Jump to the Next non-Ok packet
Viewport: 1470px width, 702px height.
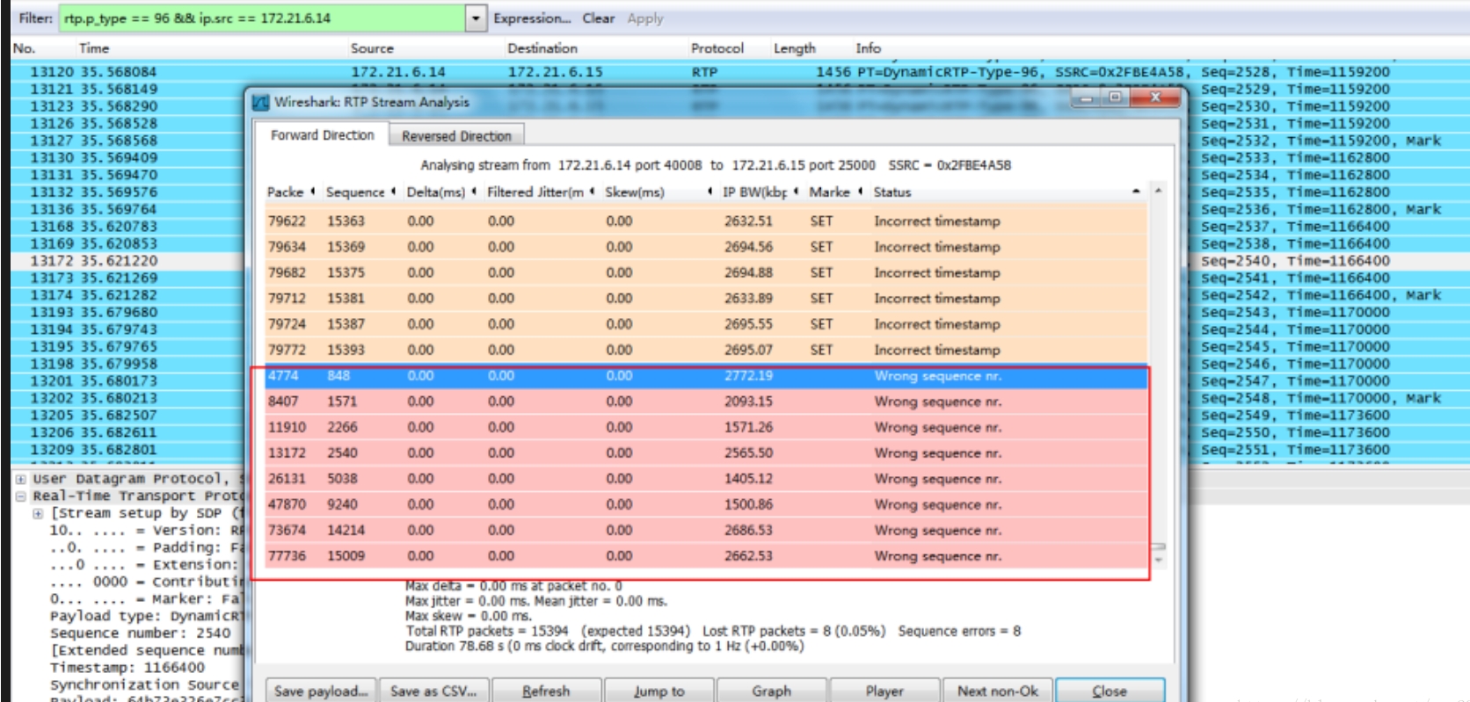(997, 691)
